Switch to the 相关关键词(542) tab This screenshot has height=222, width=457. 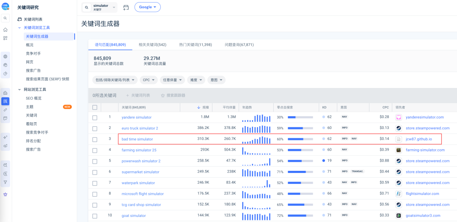152,45
